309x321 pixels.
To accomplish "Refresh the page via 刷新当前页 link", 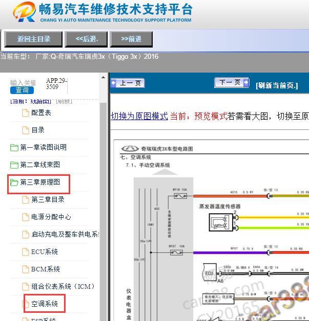I will pos(277,85).
